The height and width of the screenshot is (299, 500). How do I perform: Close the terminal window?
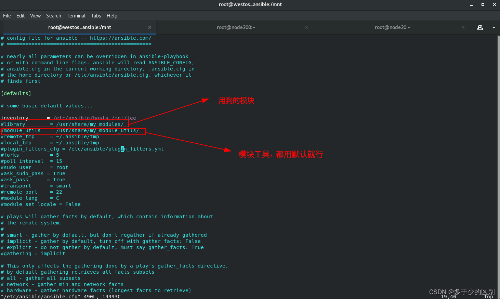(495, 5)
